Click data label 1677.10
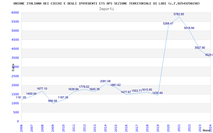This screenshot has height=133, width=213. pos(42,89)
